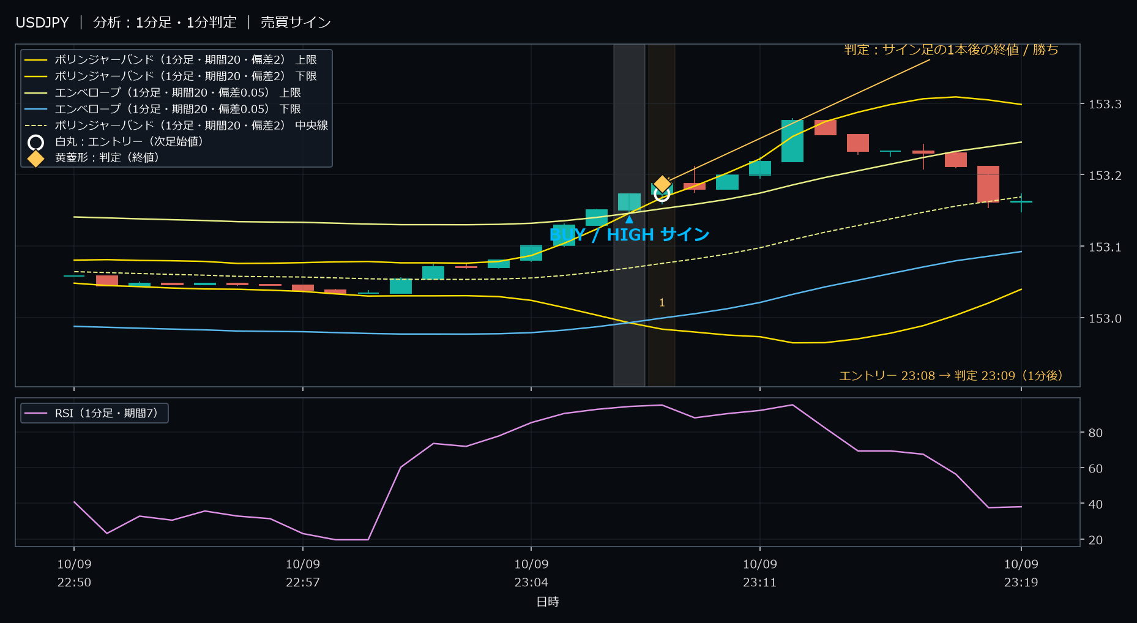
Task: Click legend entry ボリンジャーバンド 下限
Action: (185, 76)
